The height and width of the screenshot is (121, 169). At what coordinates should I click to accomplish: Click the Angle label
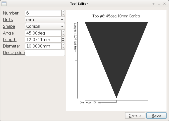pos(8,33)
